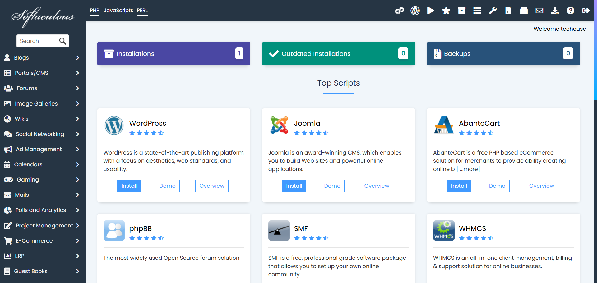View the Joomla demo
597x283 pixels.
(332, 186)
